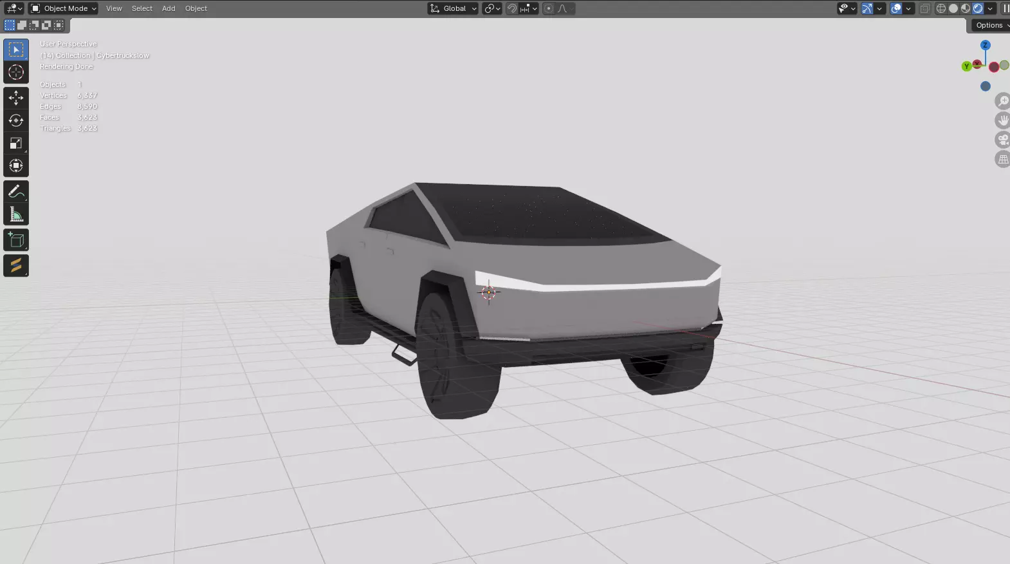Click the 'Rendering Done' status text

(66, 66)
